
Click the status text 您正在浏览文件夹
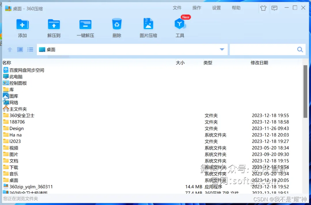click(21, 199)
